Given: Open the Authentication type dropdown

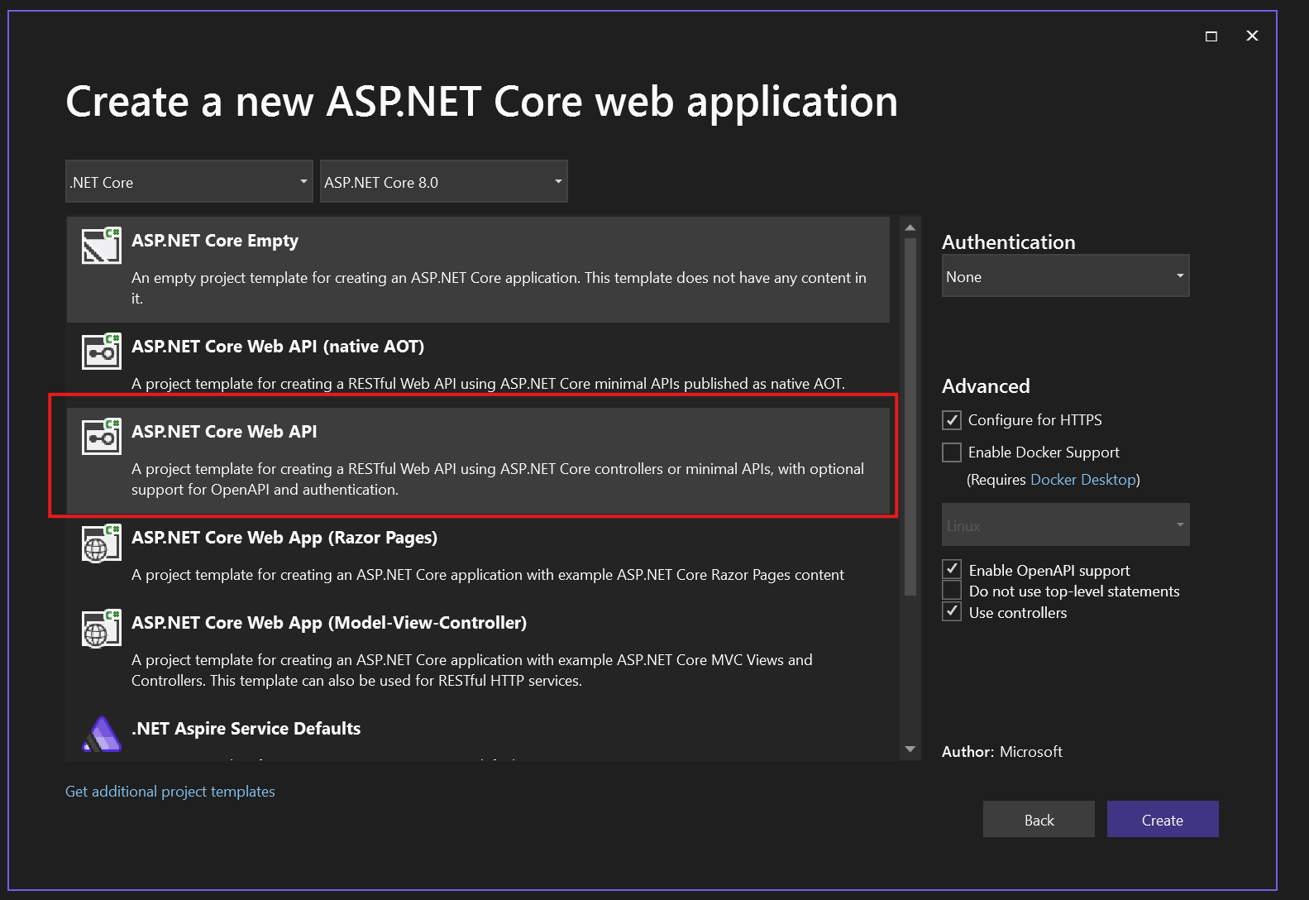Looking at the screenshot, I should click(1065, 275).
